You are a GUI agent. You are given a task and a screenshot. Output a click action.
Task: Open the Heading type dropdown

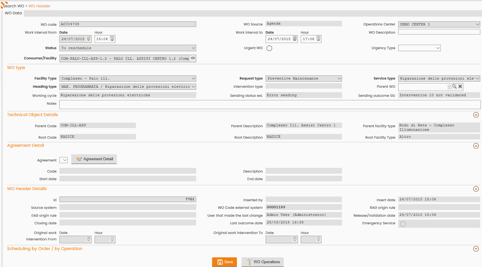[x=128, y=87]
